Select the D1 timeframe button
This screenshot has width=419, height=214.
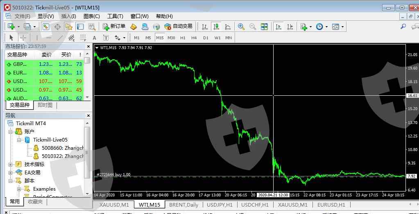click(206, 38)
